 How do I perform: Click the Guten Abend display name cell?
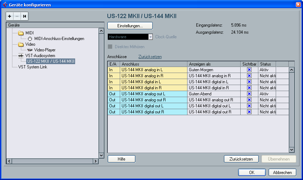(214, 94)
